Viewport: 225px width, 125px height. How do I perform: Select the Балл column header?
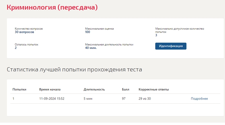pyautogui.click(x=126, y=89)
